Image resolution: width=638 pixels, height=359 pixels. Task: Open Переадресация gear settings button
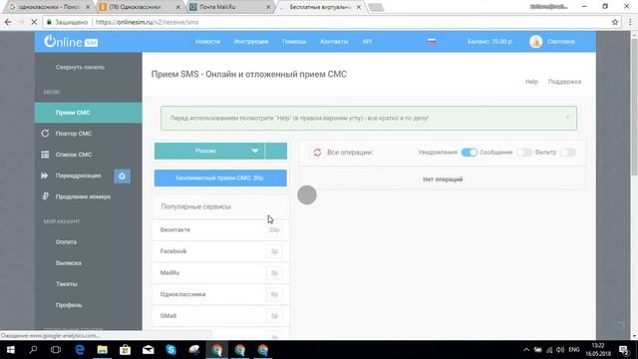tap(122, 176)
